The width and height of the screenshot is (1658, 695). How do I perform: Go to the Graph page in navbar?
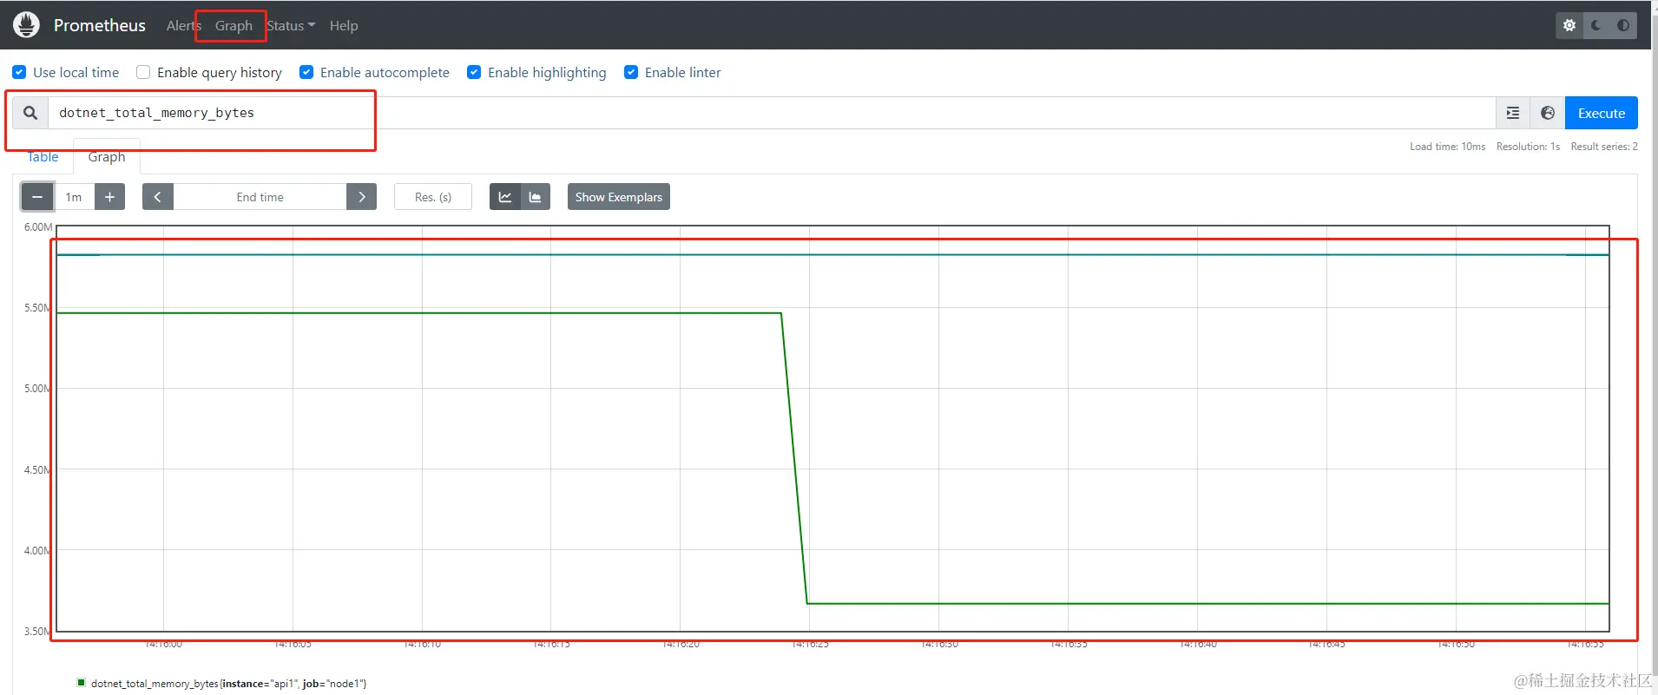coord(234,26)
